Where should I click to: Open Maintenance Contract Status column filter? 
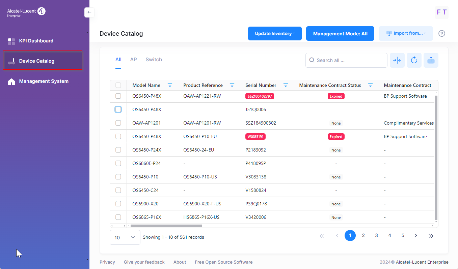pos(370,85)
